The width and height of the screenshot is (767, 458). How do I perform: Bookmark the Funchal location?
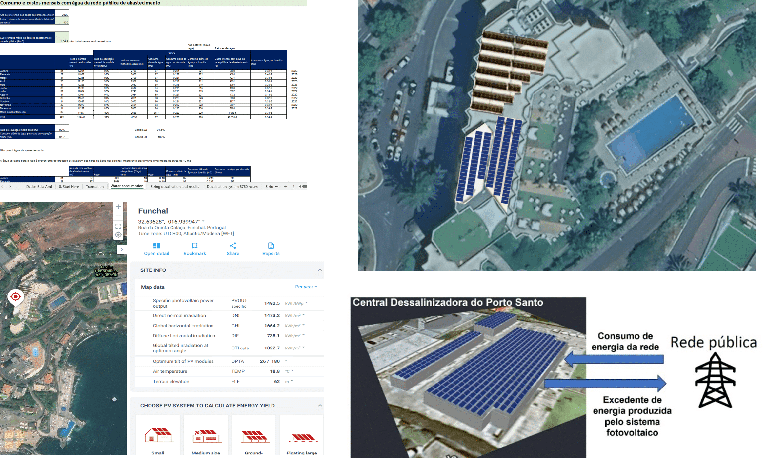coord(194,249)
